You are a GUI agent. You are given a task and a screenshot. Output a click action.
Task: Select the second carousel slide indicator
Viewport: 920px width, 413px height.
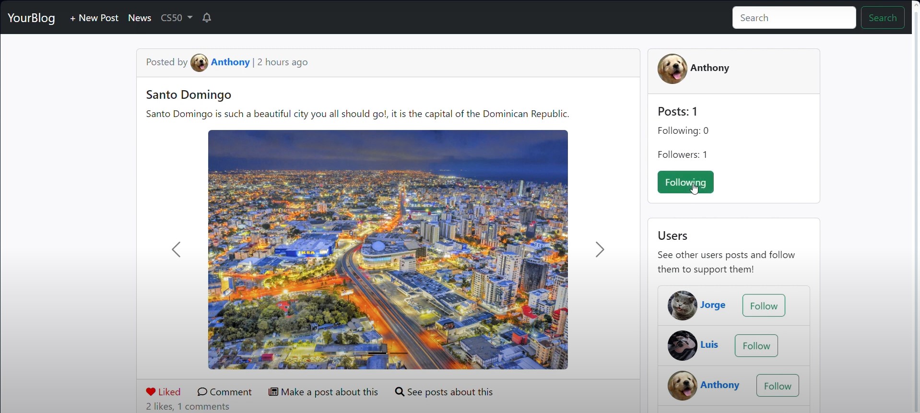point(399,354)
